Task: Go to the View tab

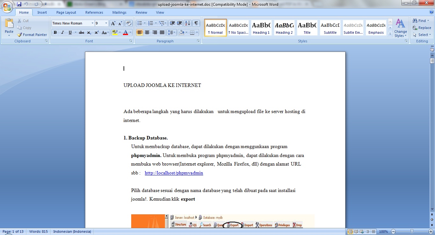Action: pyautogui.click(x=160, y=12)
